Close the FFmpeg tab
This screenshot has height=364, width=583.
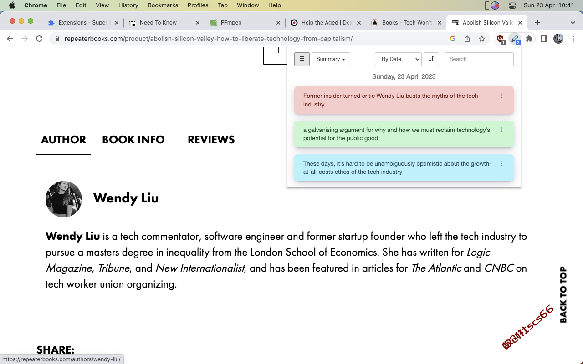[278, 23]
